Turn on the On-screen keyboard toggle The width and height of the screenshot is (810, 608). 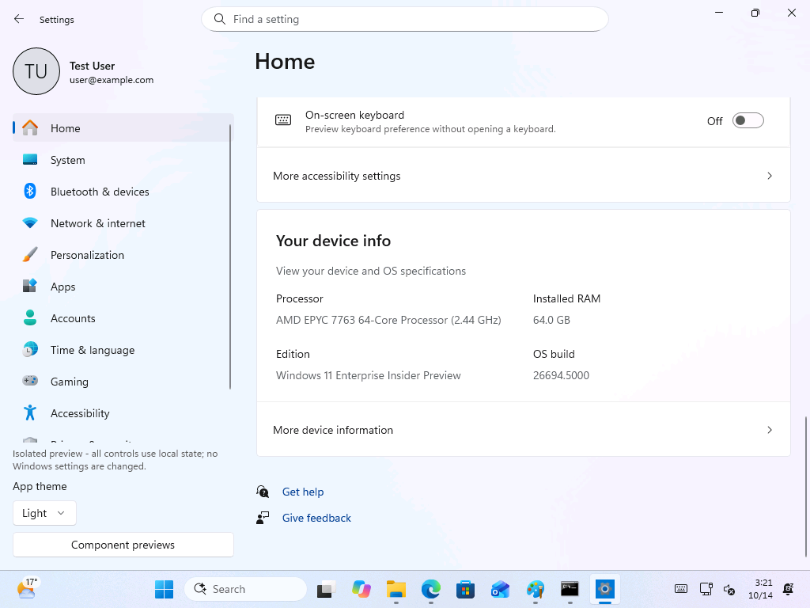coord(748,120)
